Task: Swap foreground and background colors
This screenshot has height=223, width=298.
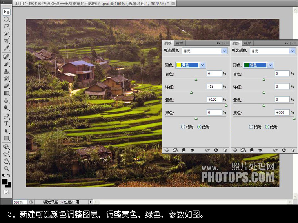Action: point(9,175)
